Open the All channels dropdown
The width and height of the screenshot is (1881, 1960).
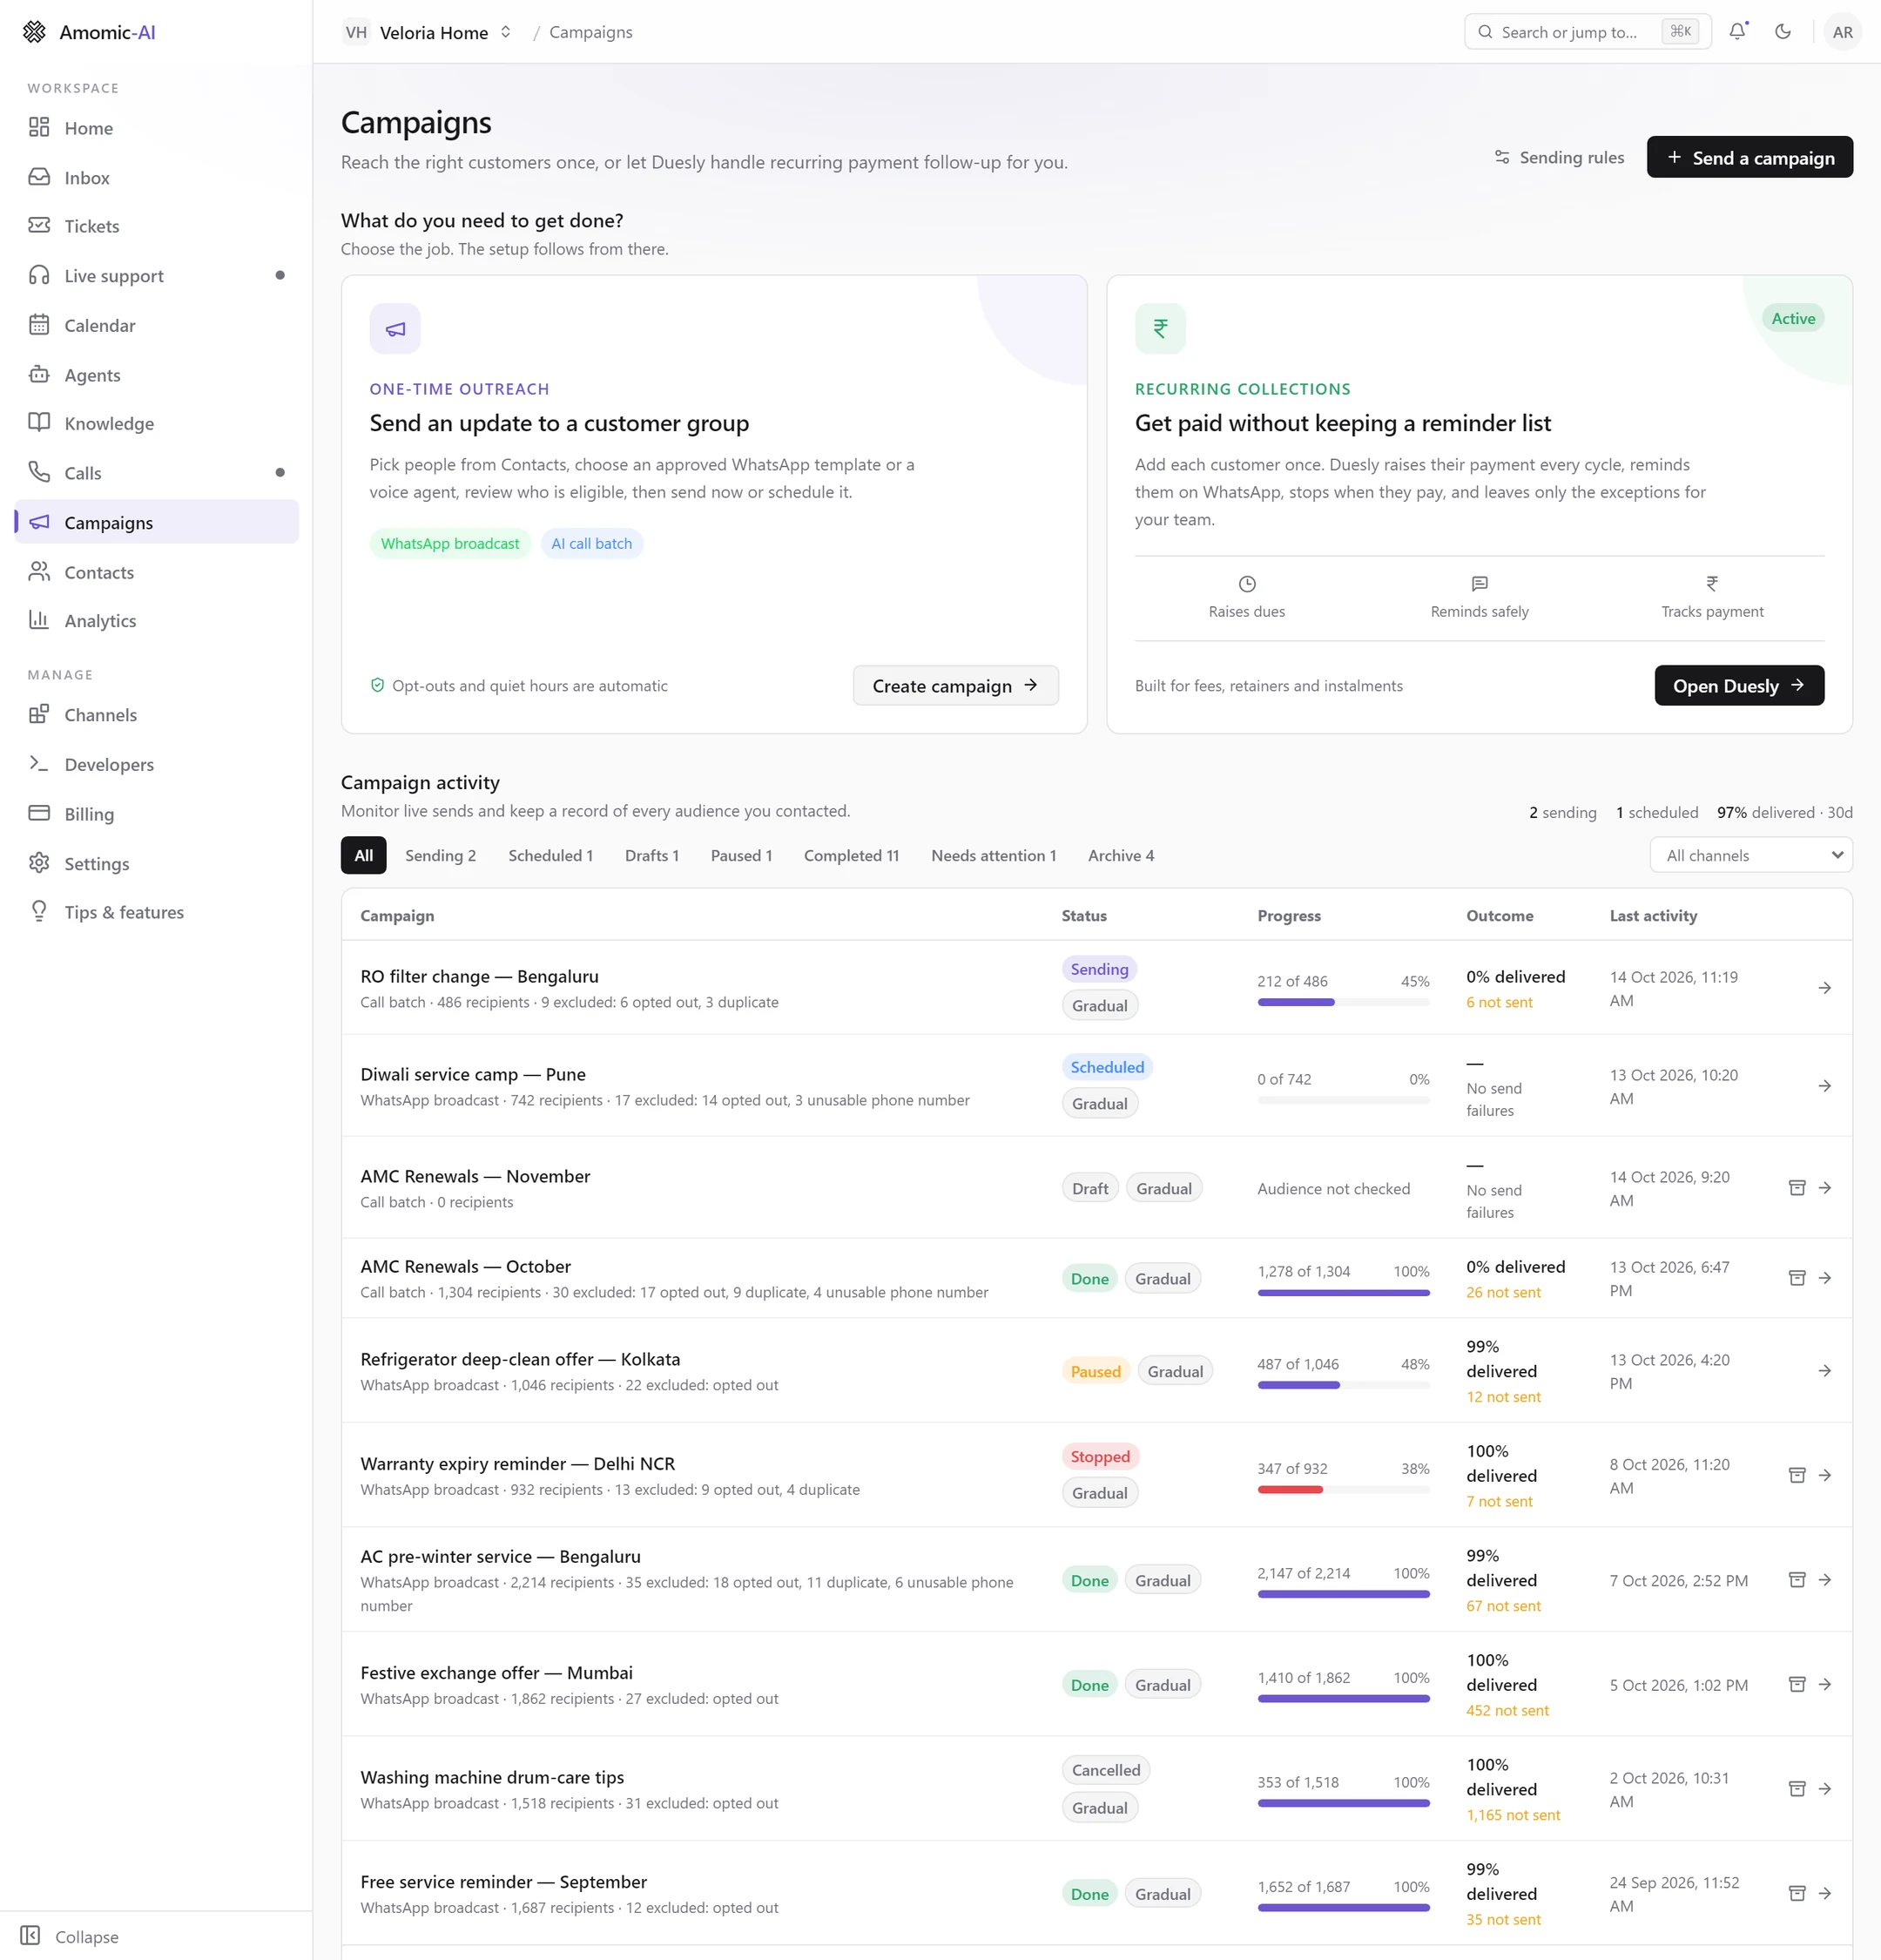pyautogui.click(x=1751, y=855)
